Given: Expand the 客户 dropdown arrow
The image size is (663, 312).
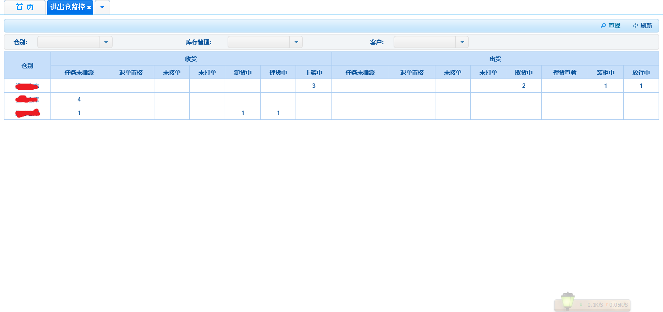Looking at the screenshot, I should point(462,42).
